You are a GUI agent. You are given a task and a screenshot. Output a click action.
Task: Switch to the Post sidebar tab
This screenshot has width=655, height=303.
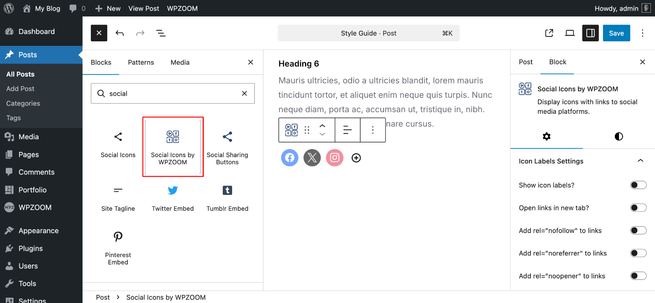(526, 62)
